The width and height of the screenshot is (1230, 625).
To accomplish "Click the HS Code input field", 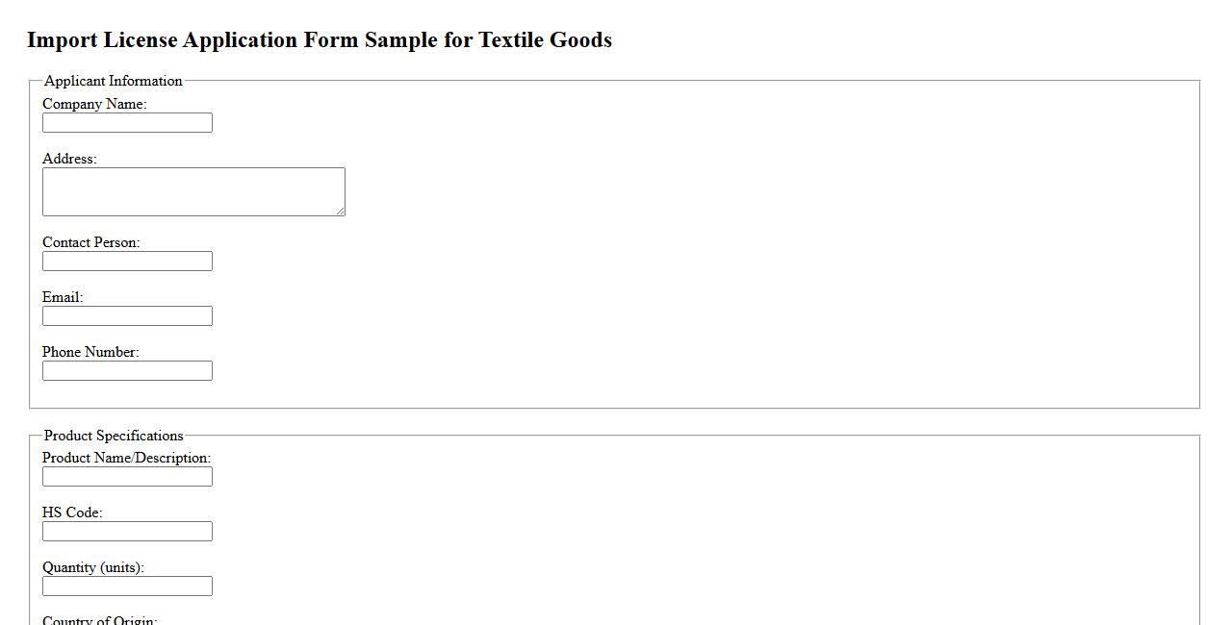I will [126, 531].
